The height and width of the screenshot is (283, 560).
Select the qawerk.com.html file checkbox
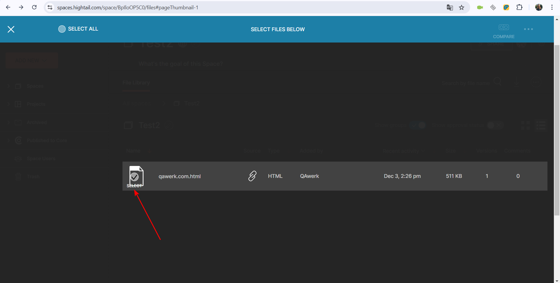pos(134,176)
